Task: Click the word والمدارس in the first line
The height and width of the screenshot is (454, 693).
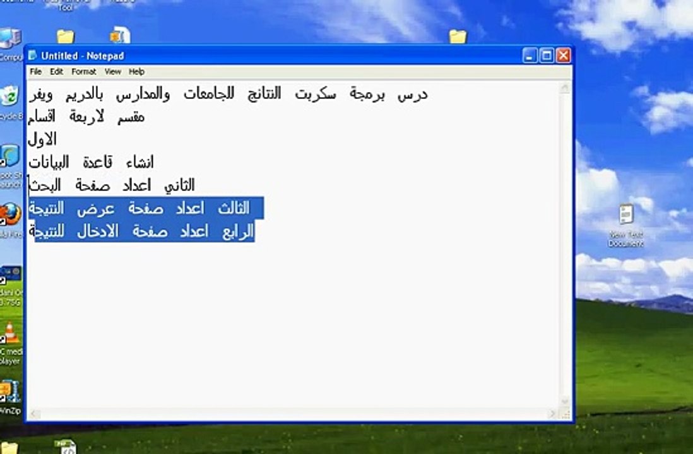Action: coord(143,95)
